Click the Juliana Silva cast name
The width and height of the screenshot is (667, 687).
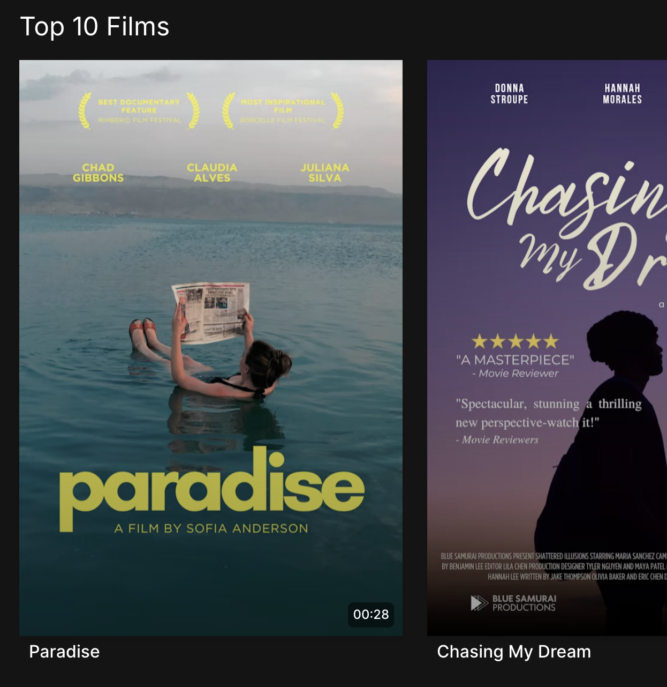pyautogui.click(x=325, y=173)
